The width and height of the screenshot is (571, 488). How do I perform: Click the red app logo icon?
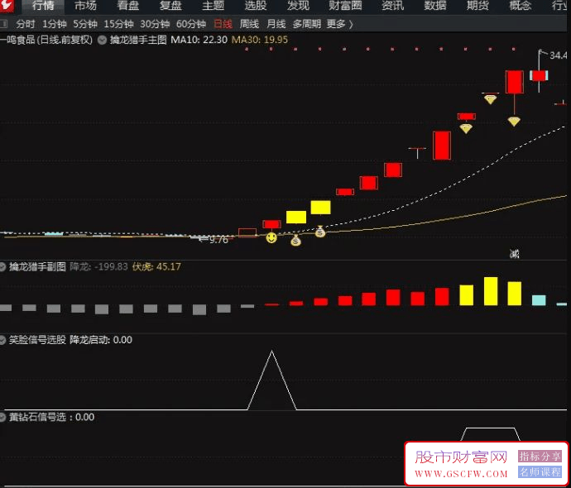click(x=7, y=6)
